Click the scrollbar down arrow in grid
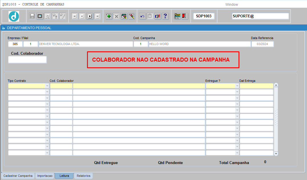 tap(276, 153)
